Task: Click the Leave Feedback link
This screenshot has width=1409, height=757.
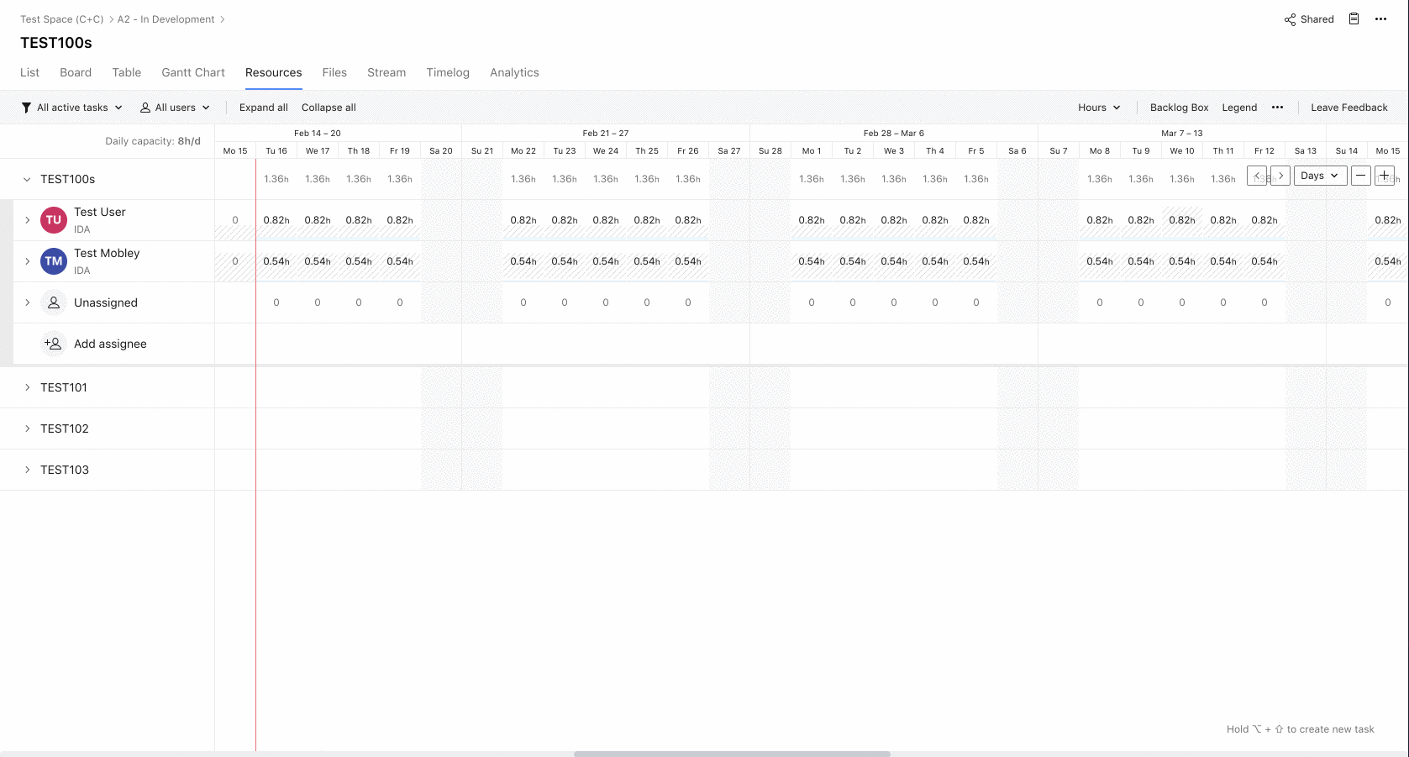Action: tap(1349, 108)
